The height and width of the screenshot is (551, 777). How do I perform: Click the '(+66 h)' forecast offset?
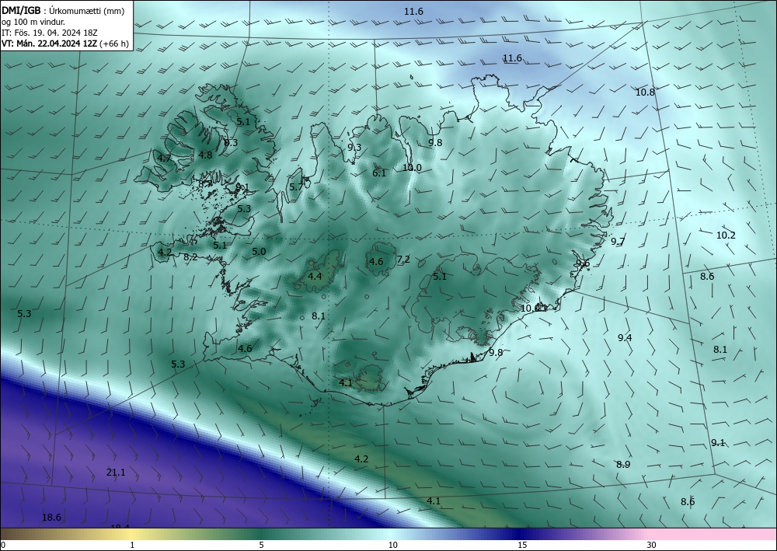coord(114,44)
